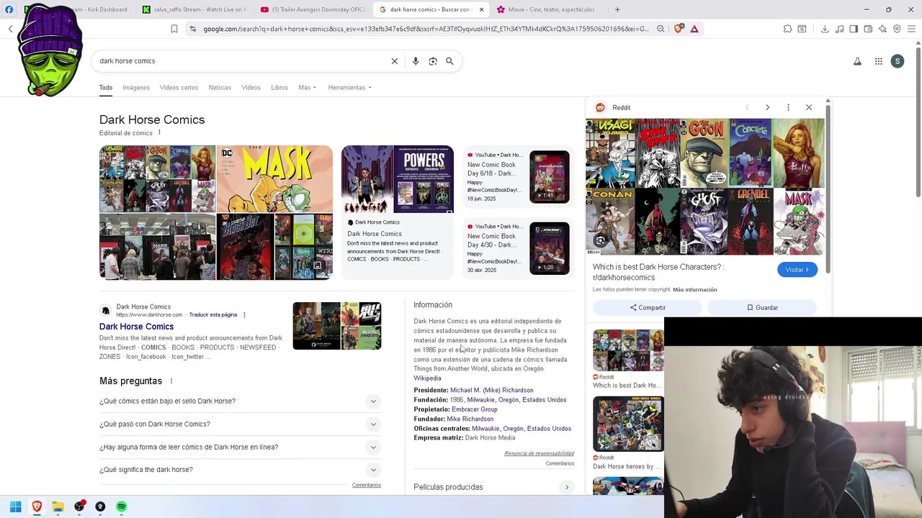Switch to Noticias search tab
This screenshot has width=922, height=518.
coord(220,88)
